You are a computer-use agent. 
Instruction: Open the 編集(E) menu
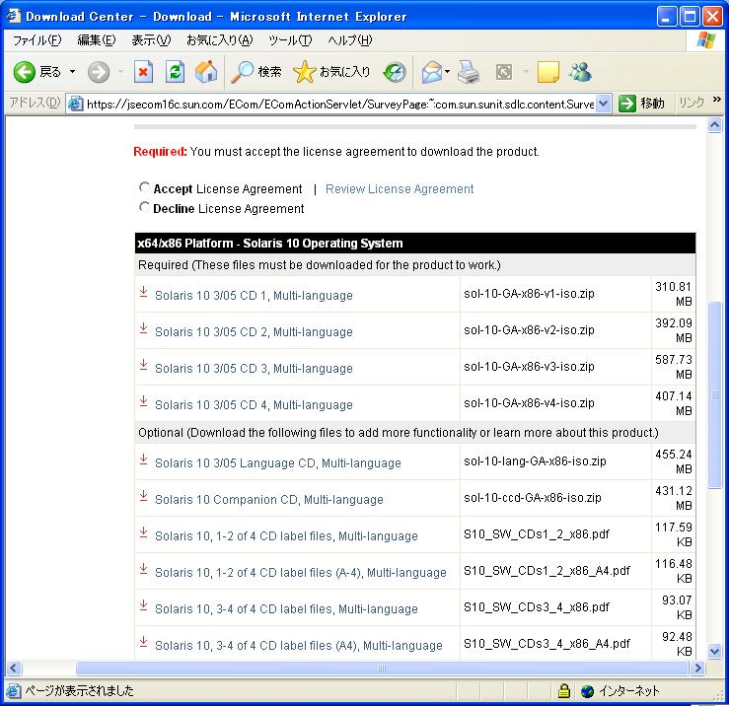pyautogui.click(x=97, y=40)
